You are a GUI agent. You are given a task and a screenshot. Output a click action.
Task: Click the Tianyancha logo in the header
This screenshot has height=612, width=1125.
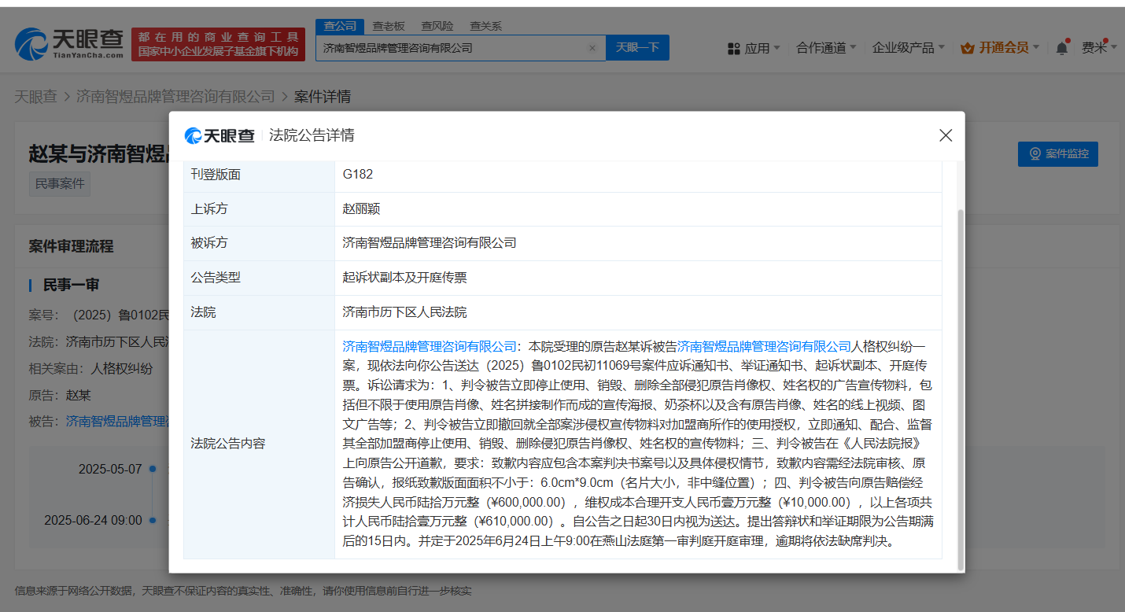(69, 45)
